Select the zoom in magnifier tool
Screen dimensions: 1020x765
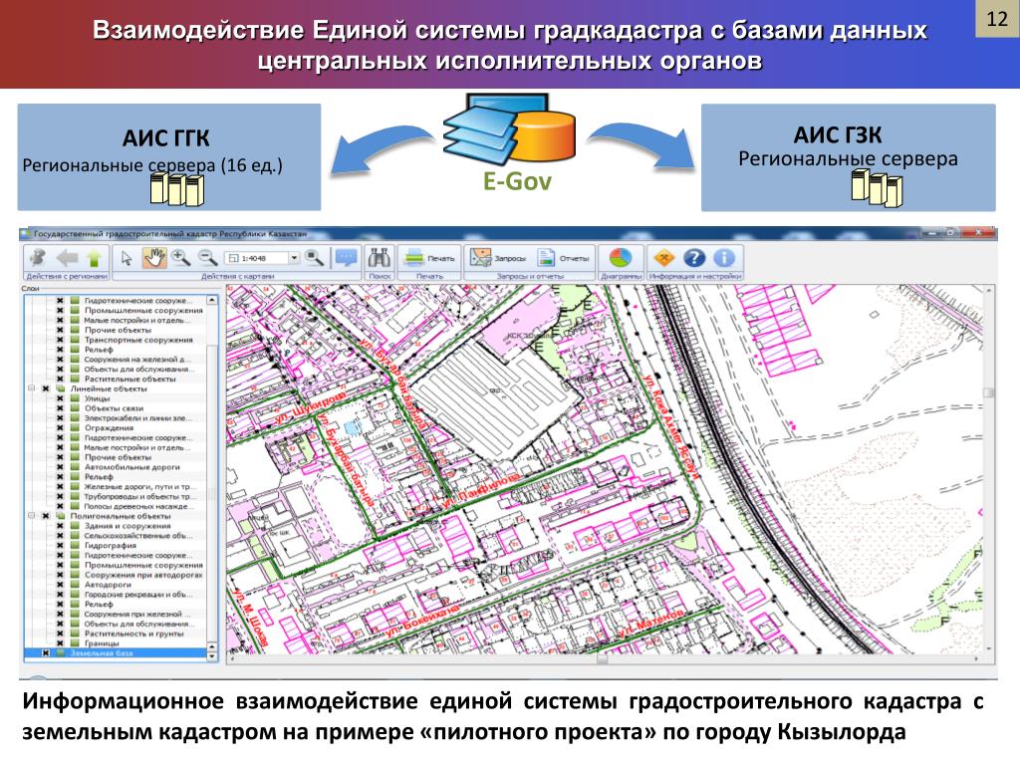[x=181, y=258]
